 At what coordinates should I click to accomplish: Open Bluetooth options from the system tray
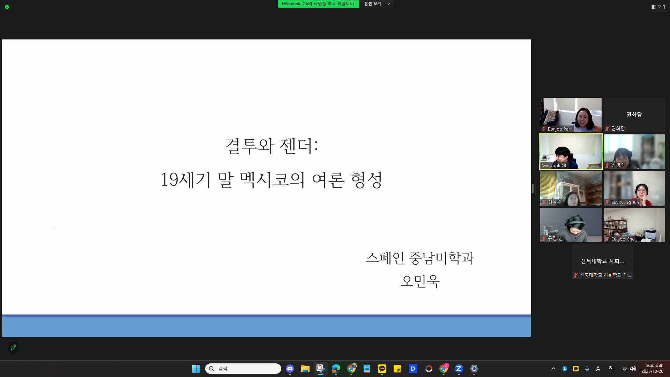point(564,369)
